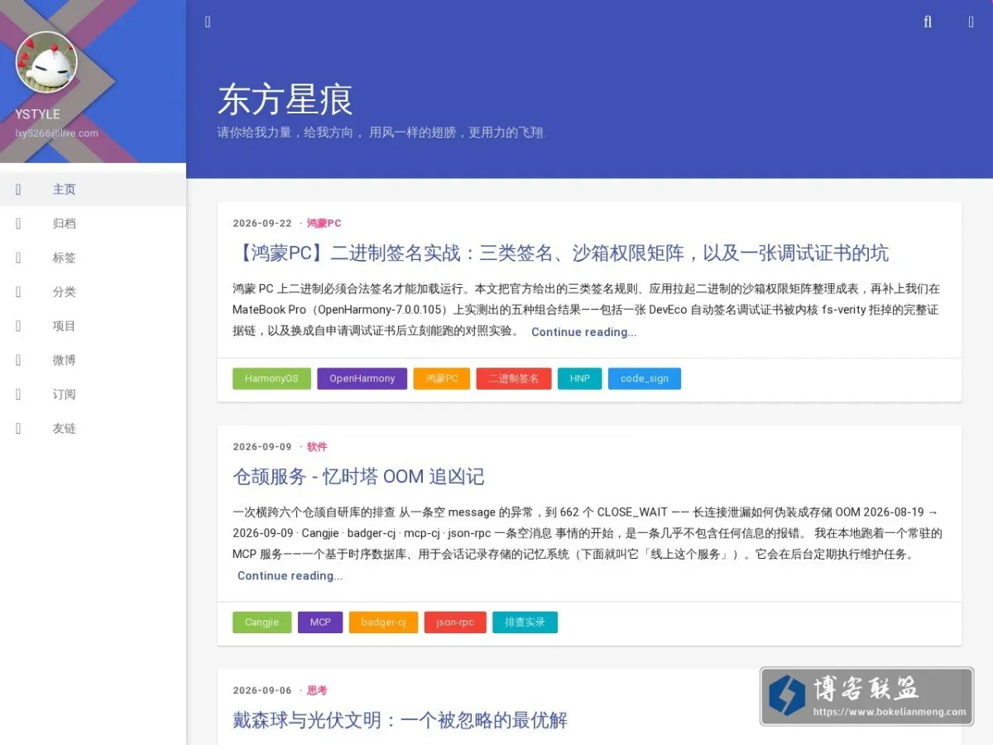Click the MCP tag
Screen dimensions: 993x745
pyautogui.click(x=320, y=622)
